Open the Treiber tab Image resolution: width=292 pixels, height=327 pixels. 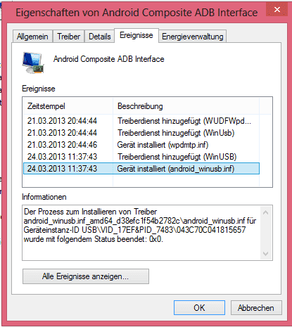pyautogui.click(x=68, y=37)
